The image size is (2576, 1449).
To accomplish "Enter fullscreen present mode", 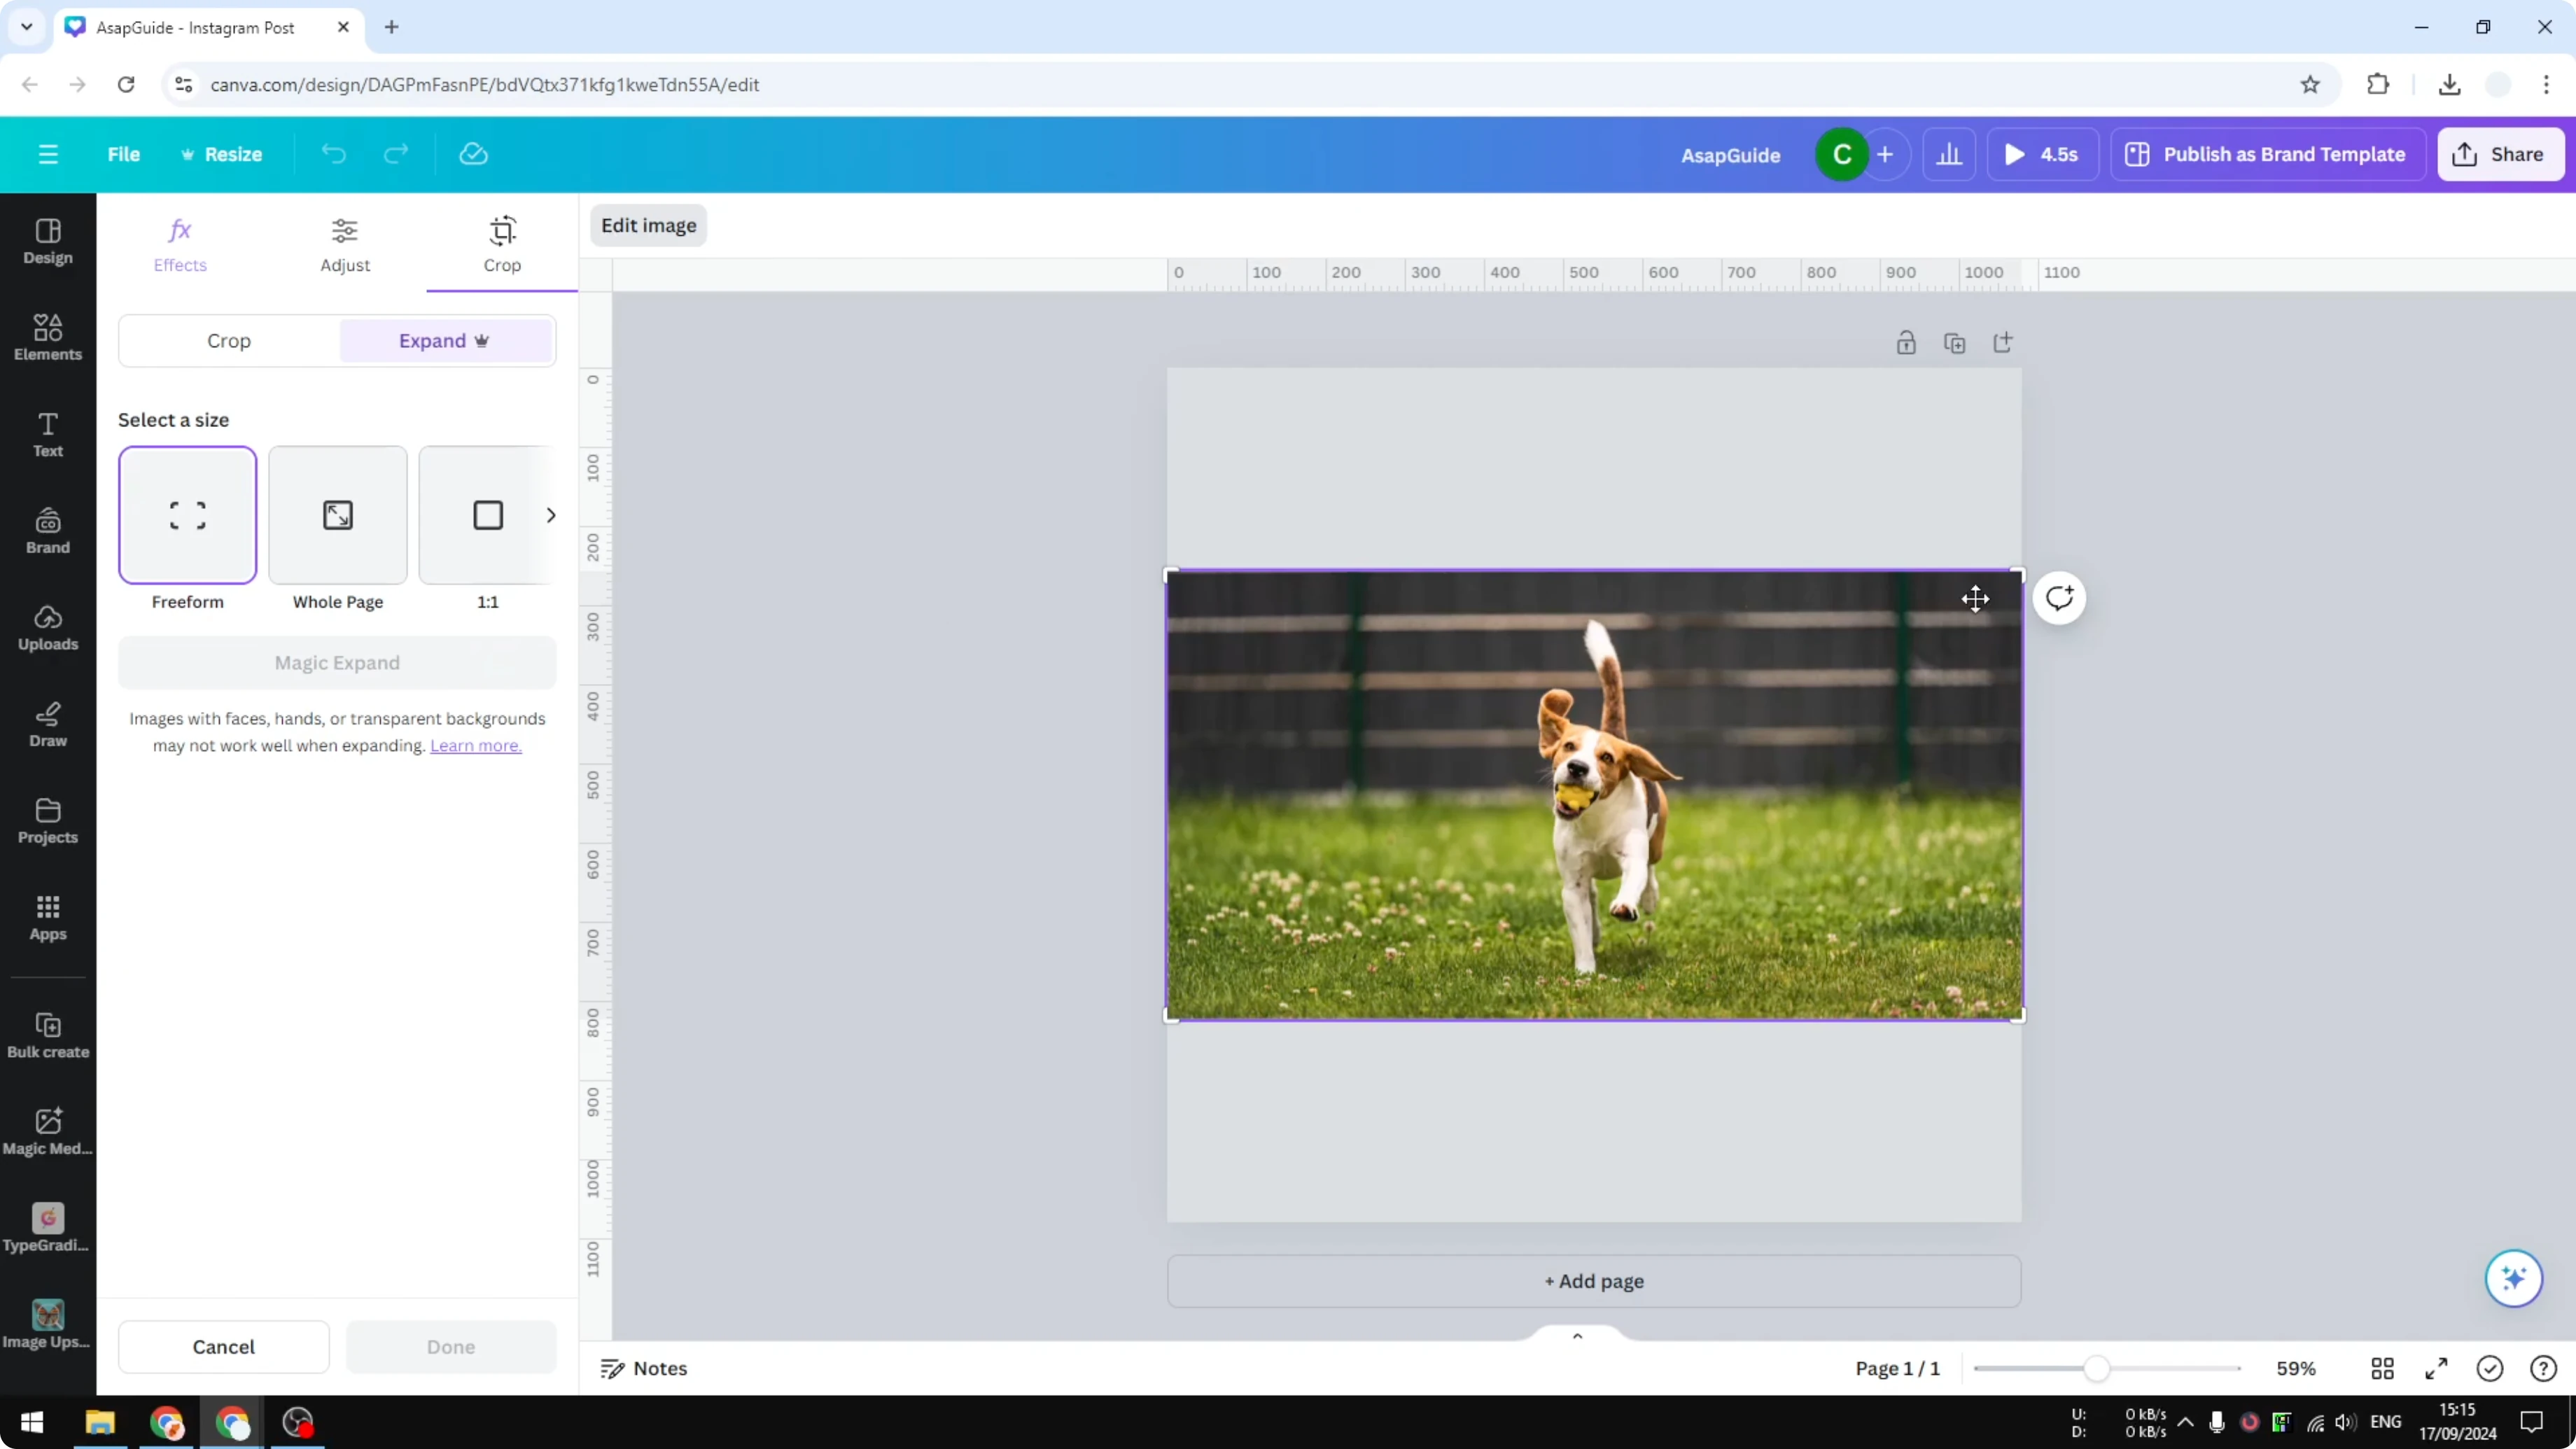I will click(2437, 1368).
